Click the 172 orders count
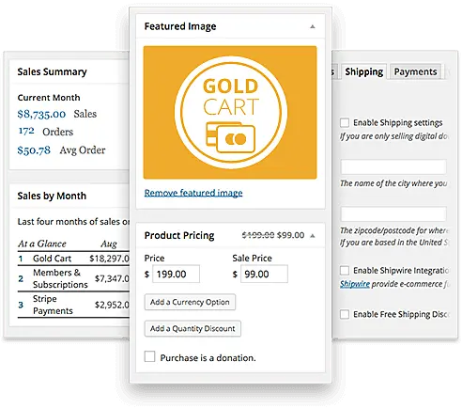The image size is (462, 409). click(26, 131)
